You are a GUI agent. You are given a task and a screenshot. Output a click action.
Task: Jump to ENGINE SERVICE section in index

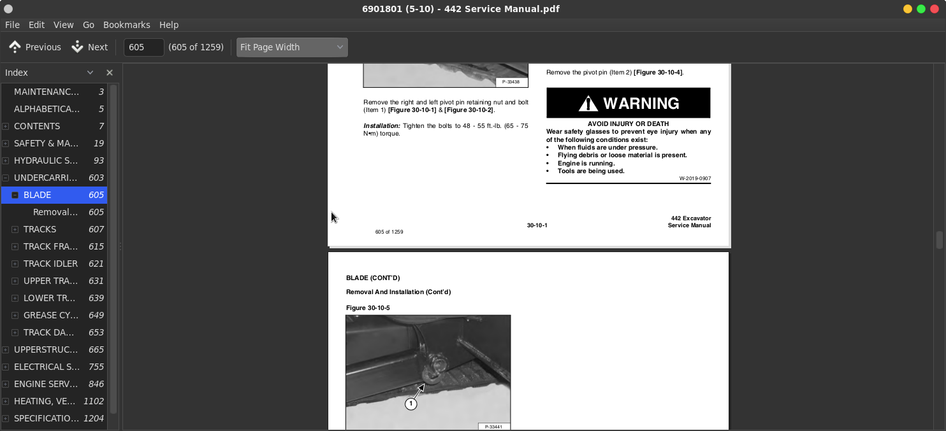(x=46, y=384)
